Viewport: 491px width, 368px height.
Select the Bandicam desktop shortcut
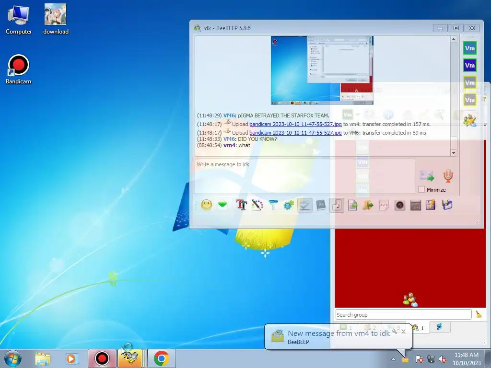click(19, 69)
